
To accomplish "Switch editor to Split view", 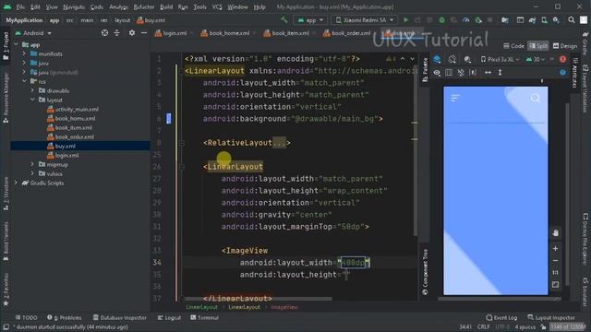I will [x=538, y=46].
